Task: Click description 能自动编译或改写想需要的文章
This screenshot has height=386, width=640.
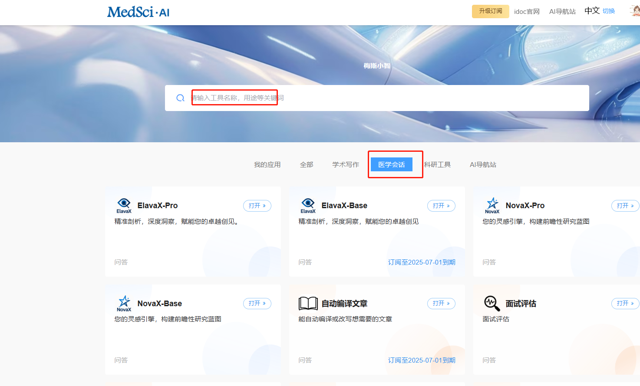Action: pos(345,319)
